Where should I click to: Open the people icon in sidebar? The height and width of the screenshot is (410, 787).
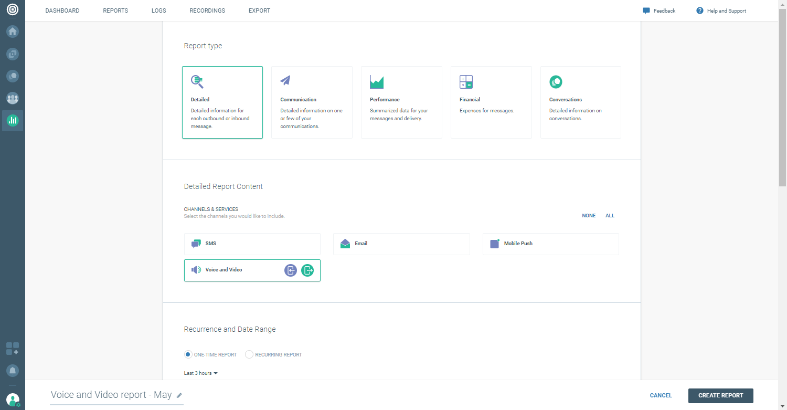pos(13,98)
